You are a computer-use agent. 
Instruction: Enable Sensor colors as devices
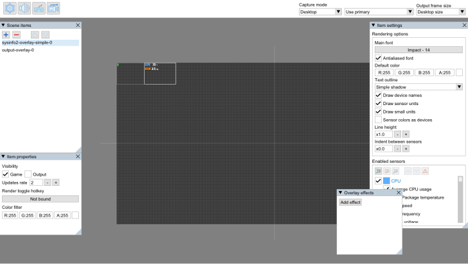pyautogui.click(x=378, y=119)
